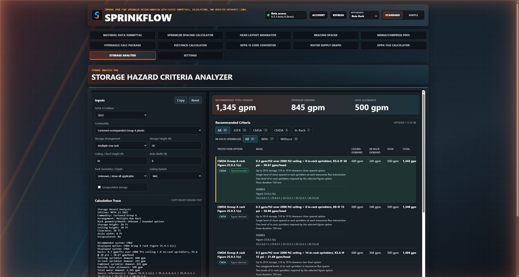Click the Calculation Trace text area
The width and height of the screenshot is (519, 277).
(x=148, y=241)
